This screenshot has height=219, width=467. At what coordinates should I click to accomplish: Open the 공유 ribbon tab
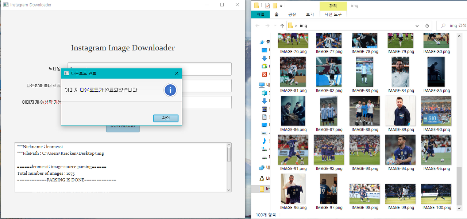tap(292, 15)
